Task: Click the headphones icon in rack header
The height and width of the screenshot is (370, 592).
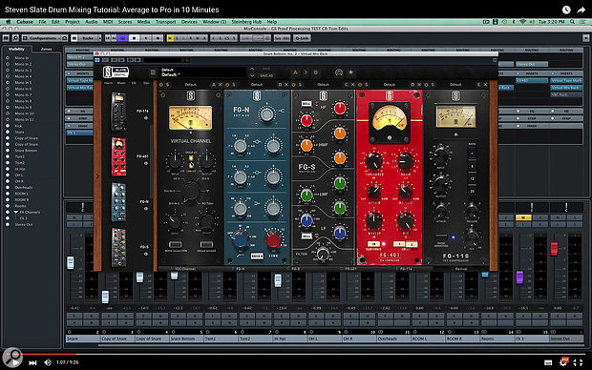Action: (338, 72)
